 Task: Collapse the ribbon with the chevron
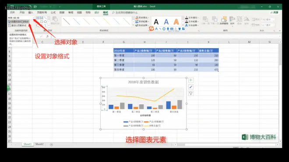point(280,31)
